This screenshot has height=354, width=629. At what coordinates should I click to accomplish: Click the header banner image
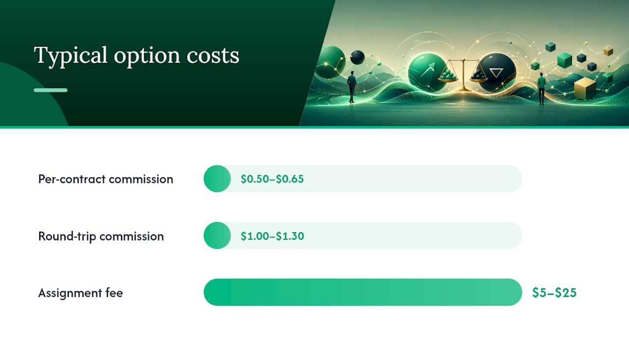click(x=464, y=63)
